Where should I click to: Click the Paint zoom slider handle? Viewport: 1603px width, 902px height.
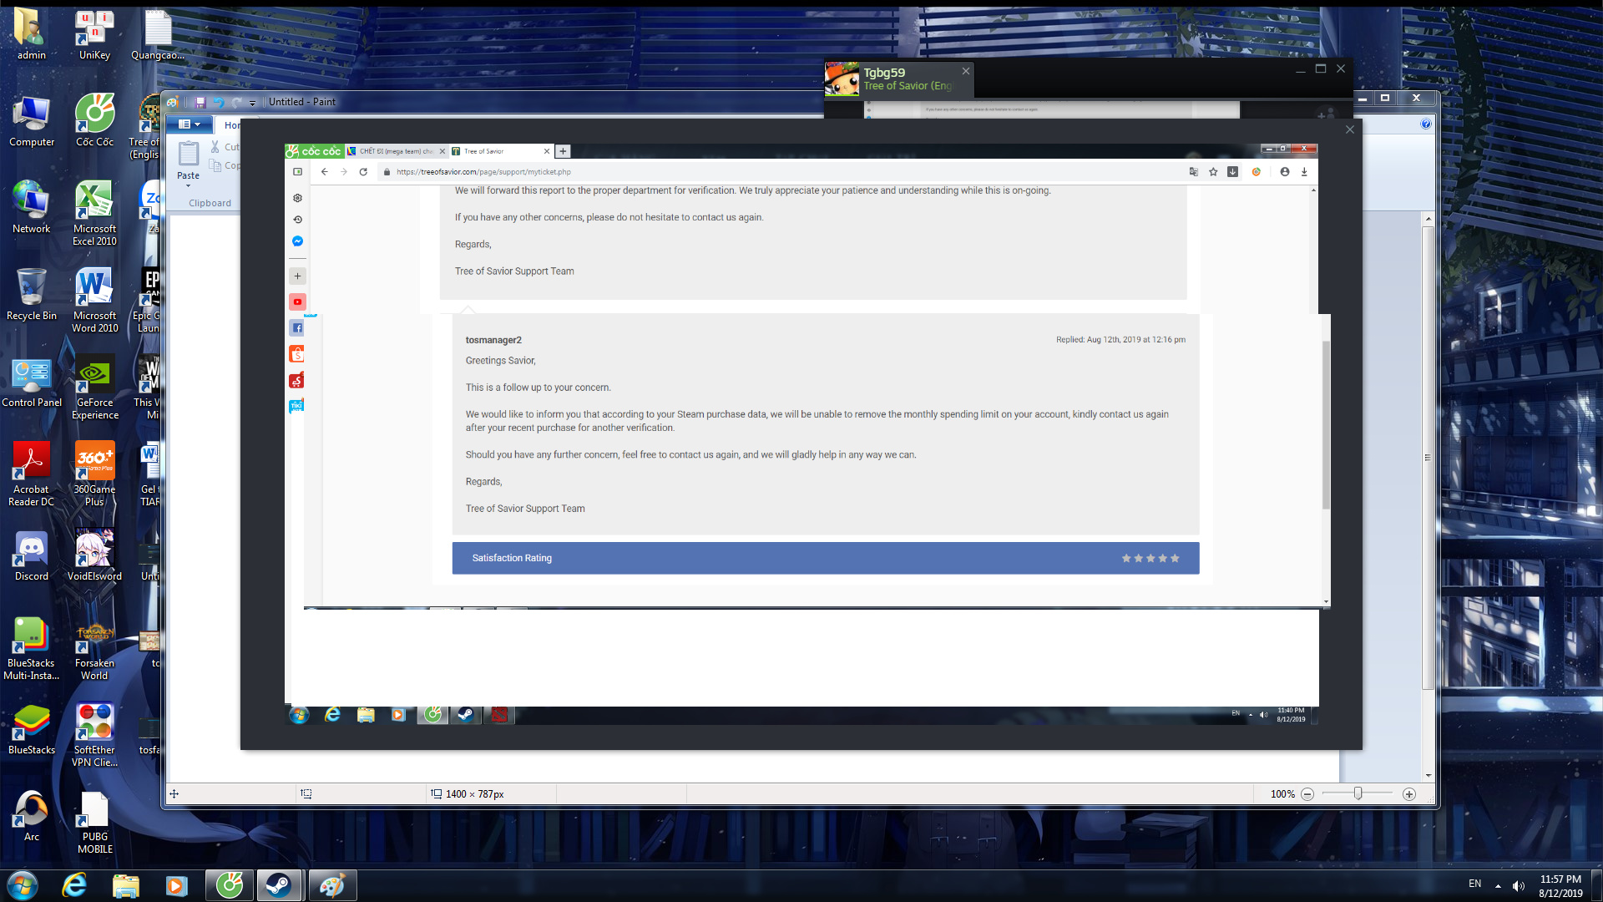pyautogui.click(x=1358, y=794)
